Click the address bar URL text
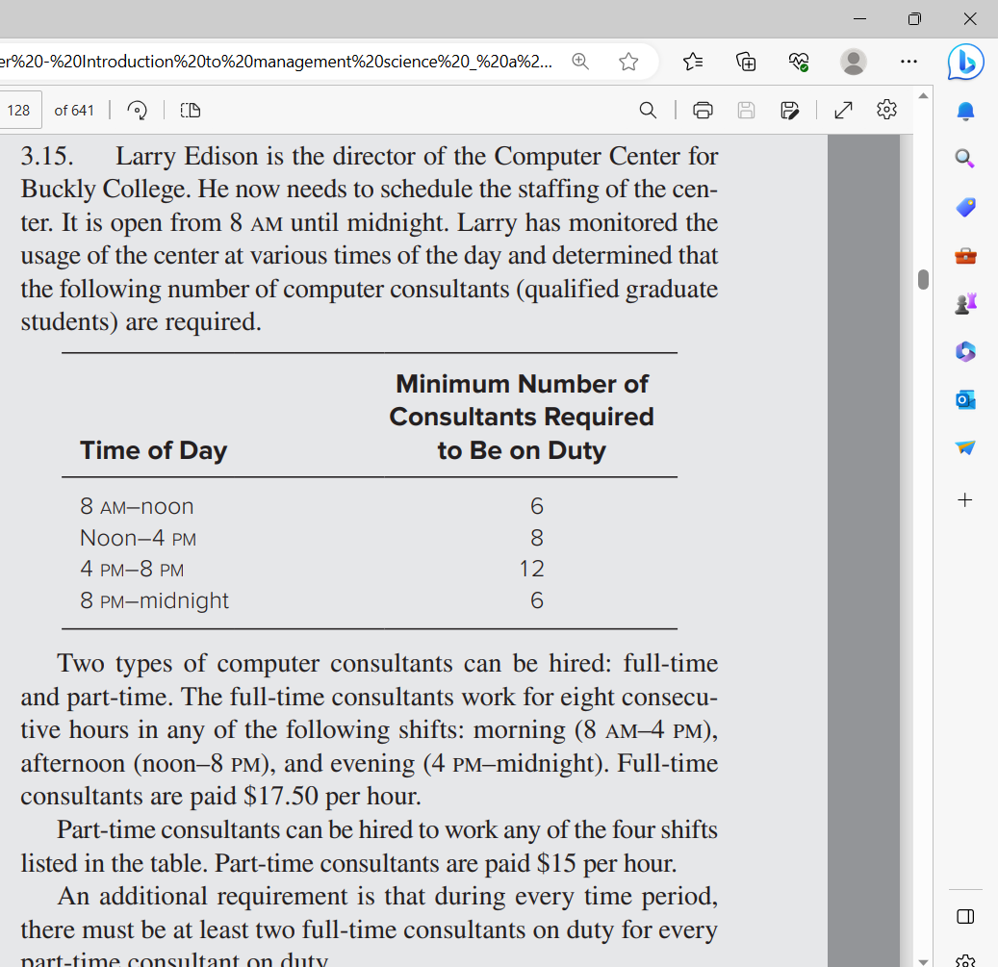 coord(276,61)
